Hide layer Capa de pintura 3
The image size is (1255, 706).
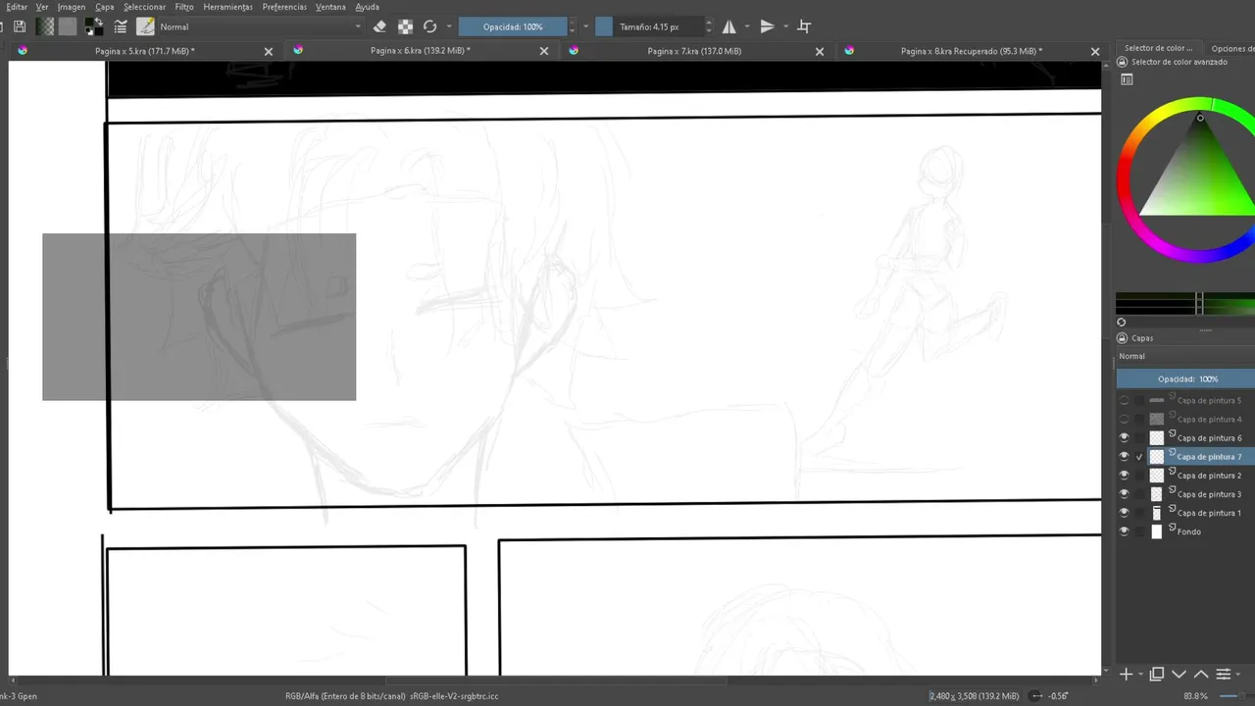(1125, 493)
